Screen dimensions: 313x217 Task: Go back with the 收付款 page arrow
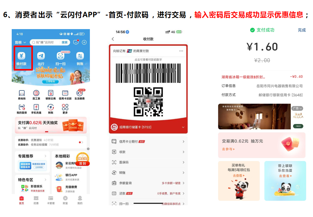(113, 39)
